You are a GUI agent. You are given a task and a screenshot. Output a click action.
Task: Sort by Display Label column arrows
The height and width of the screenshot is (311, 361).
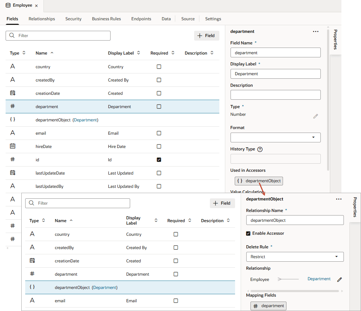point(139,53)
